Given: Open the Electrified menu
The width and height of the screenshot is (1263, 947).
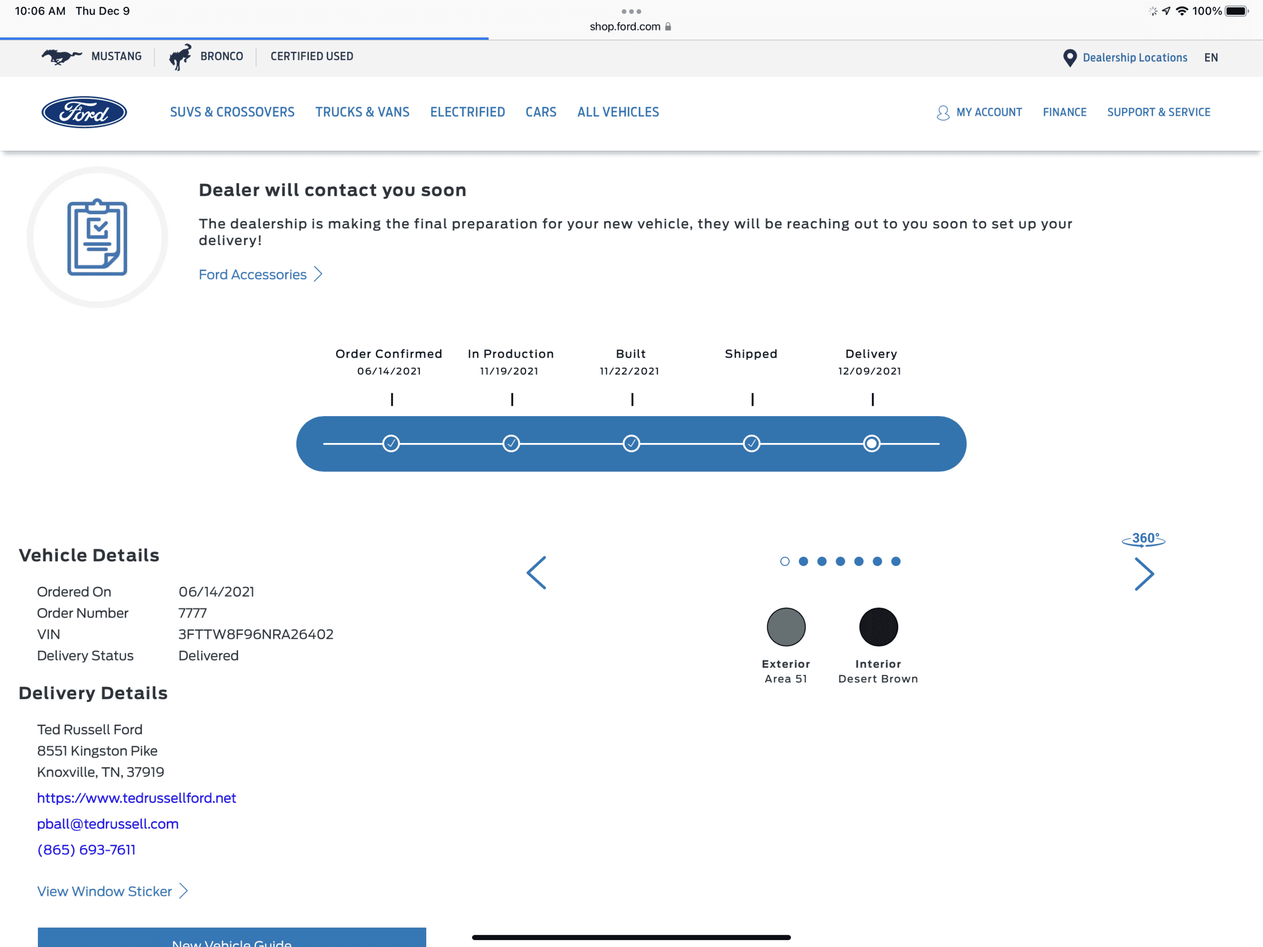Looking at the screenshot, I should (x=468, y=112).
